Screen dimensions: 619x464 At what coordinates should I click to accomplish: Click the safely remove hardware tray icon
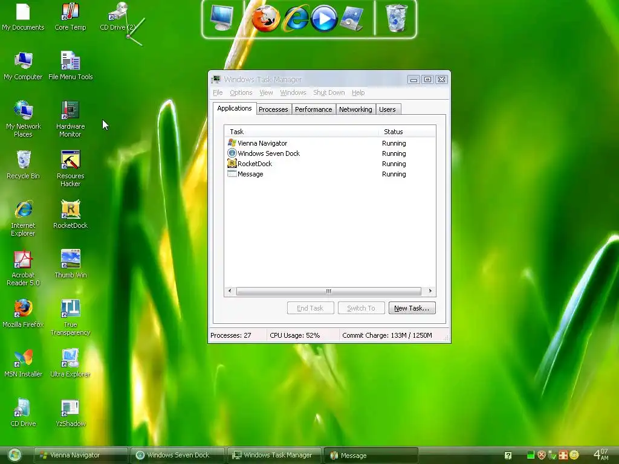pyautogui.click(x=553, y=455)
